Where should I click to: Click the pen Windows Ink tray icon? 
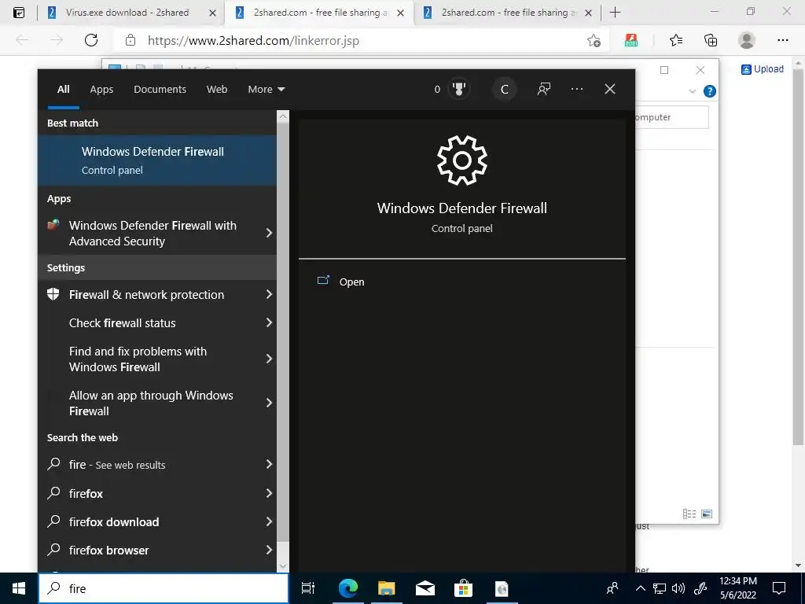point(700,588)
